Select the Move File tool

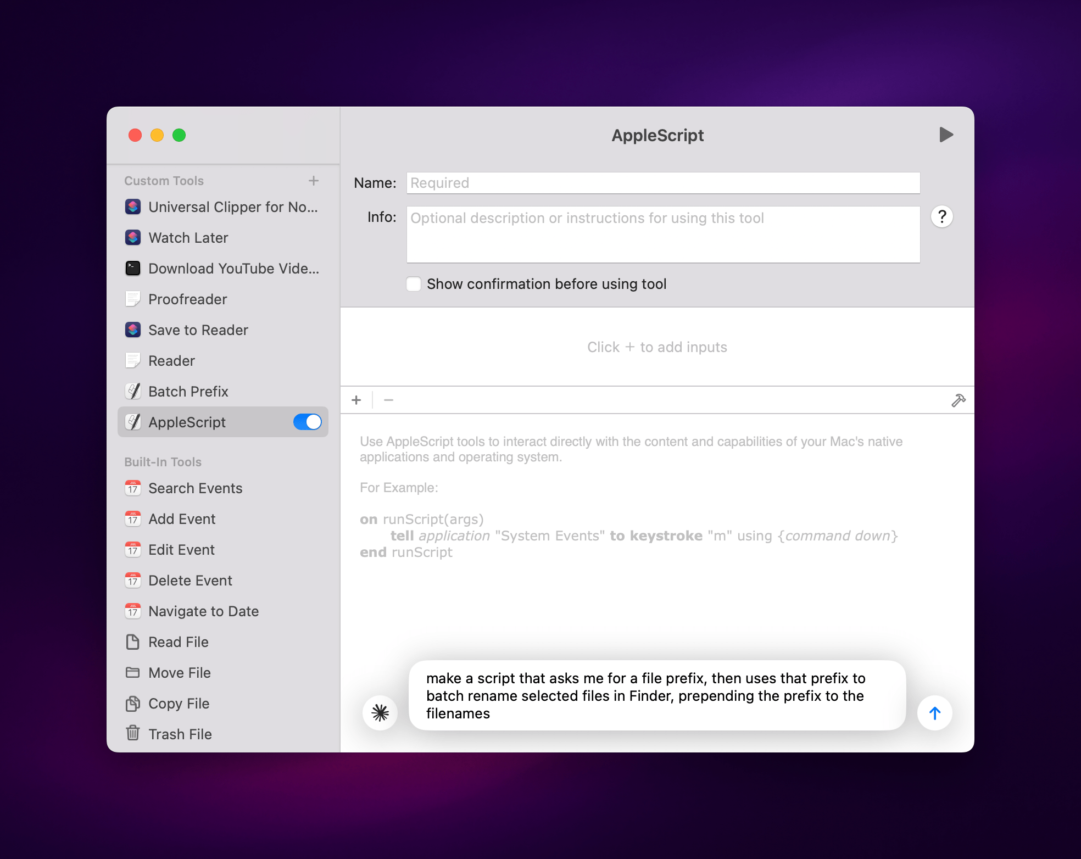[x=223, y=672]
